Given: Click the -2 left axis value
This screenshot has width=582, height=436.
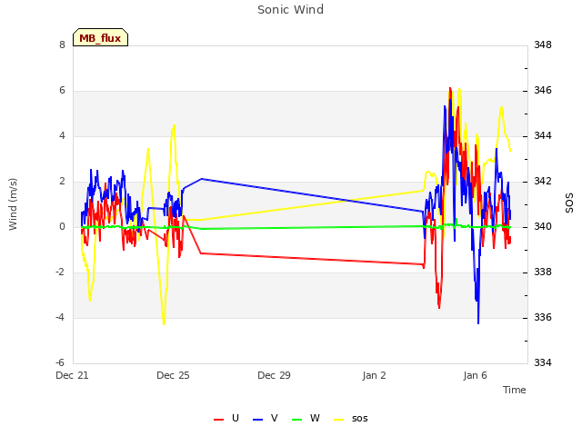Looking at the screenshot, I should pos(60,272).
